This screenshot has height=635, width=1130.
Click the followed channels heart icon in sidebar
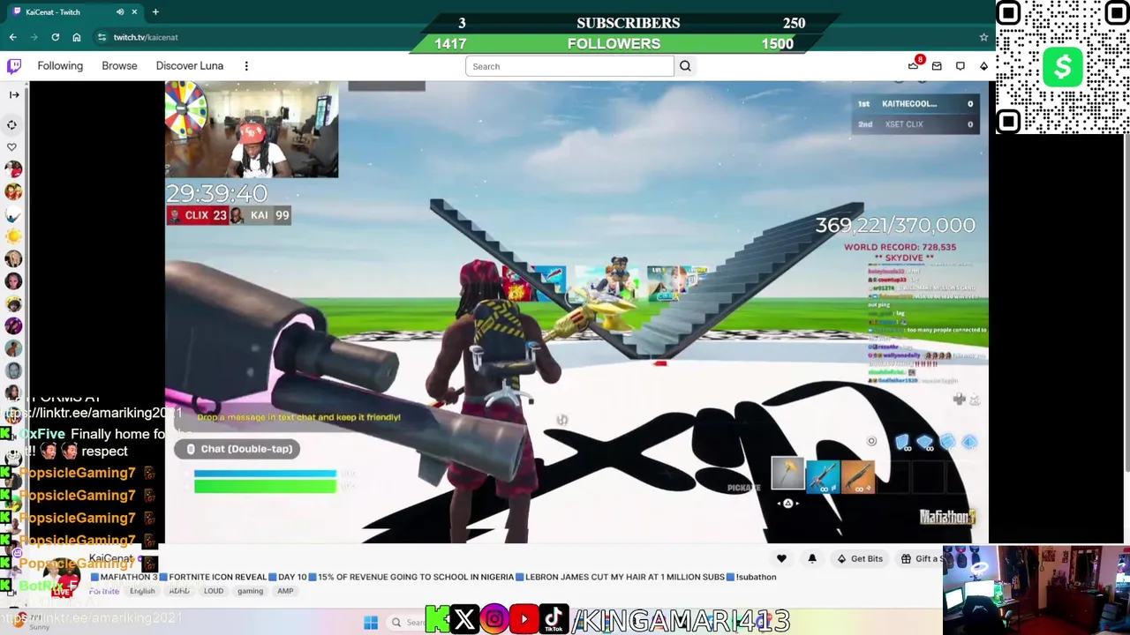[12, 147]
